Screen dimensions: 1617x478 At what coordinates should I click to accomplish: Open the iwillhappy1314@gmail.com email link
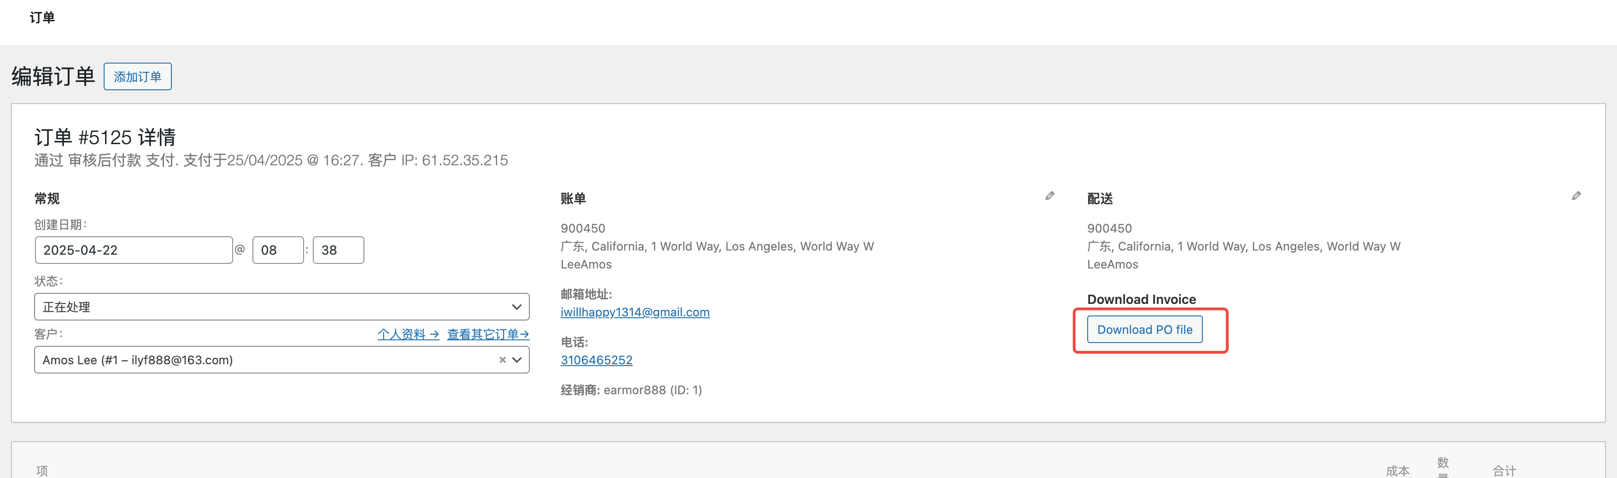635,312
